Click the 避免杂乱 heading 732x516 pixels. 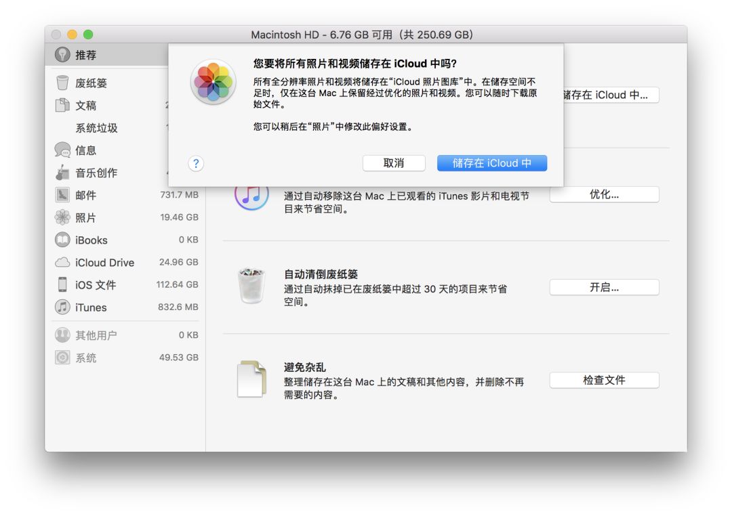[x=305, y=367]
